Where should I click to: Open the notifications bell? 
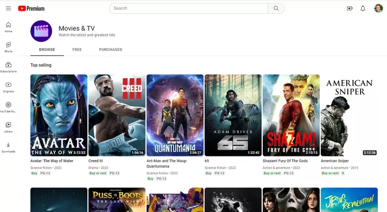363,8
